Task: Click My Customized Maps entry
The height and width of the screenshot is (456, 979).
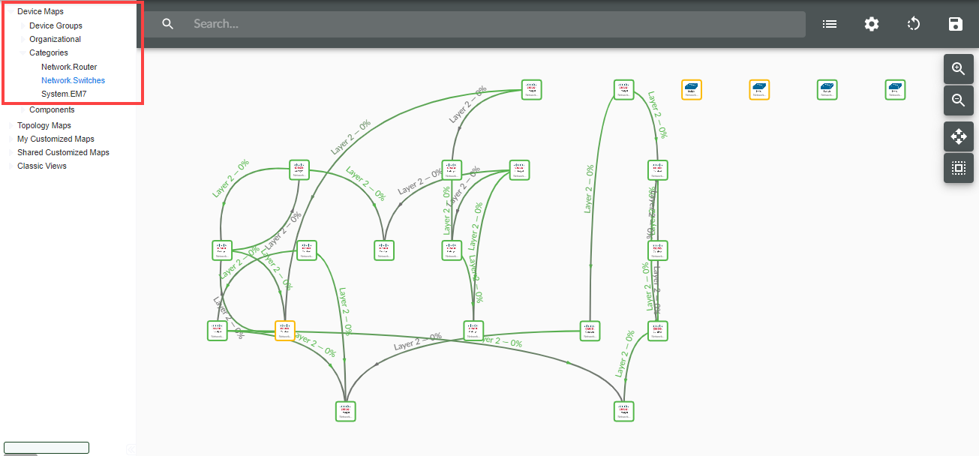Action: 56,139
